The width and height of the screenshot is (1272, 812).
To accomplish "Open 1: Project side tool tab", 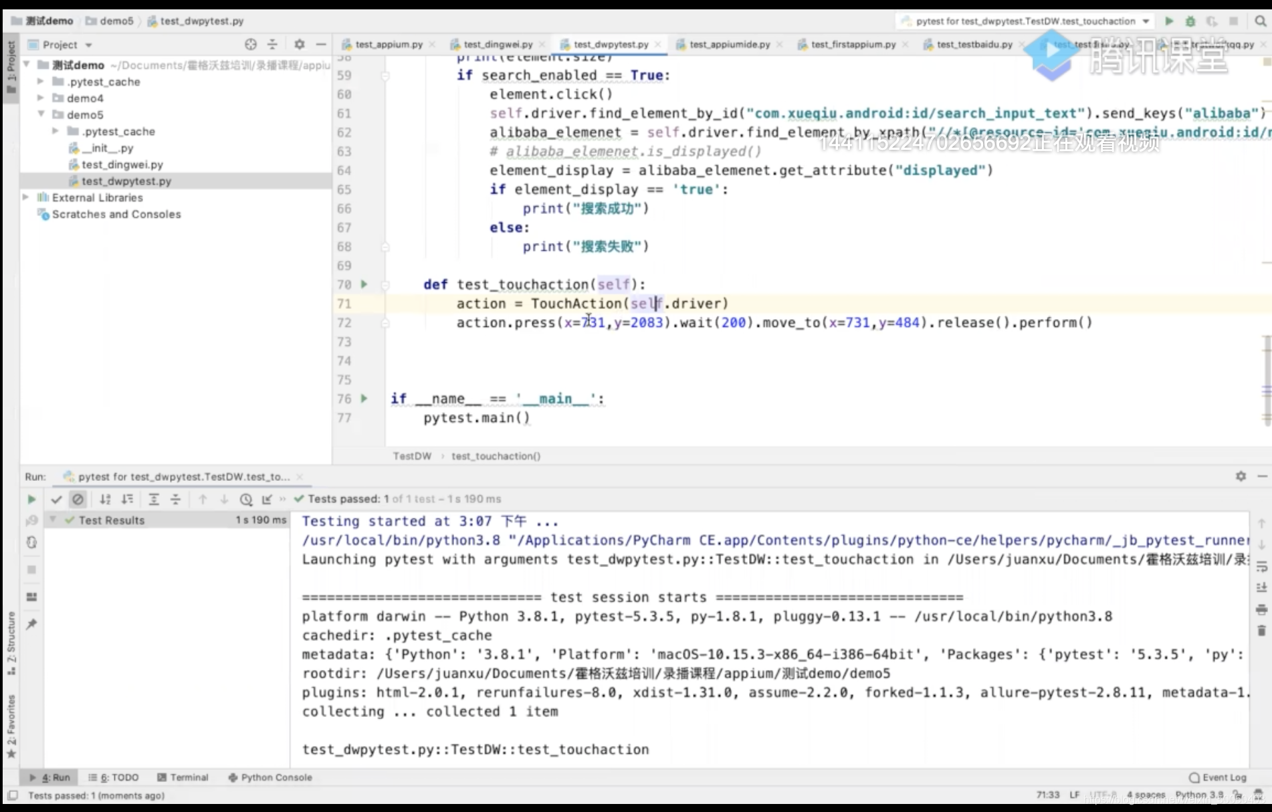I will [x=11, y=67].
